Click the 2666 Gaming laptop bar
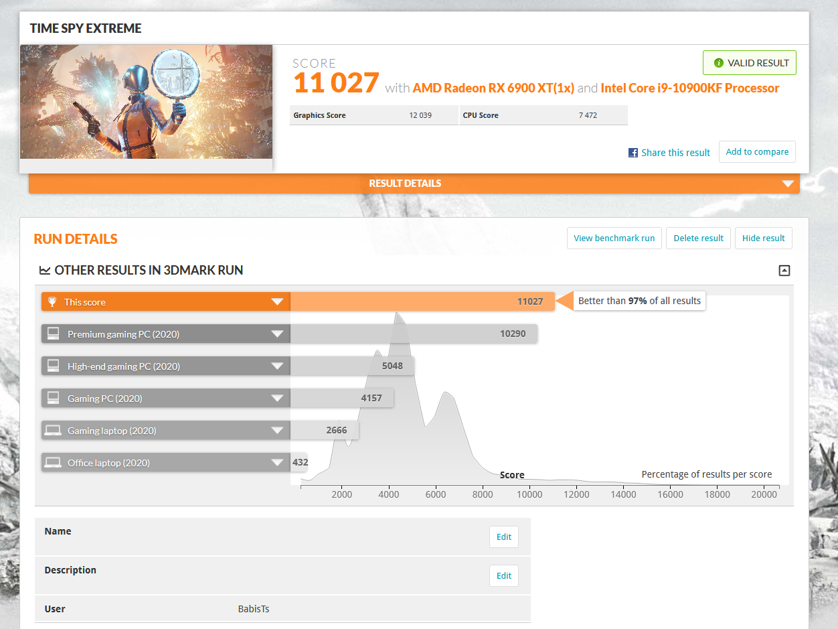 click(x=324, y=430)
